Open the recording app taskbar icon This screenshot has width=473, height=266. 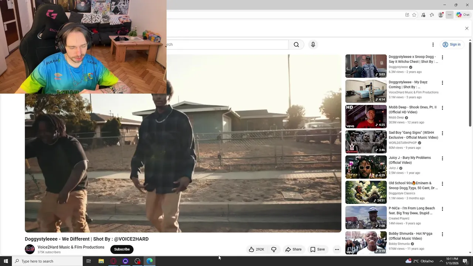pos(137,261)
